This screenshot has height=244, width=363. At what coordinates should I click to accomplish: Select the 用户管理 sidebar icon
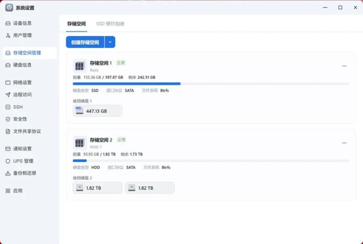(x=8, y=35)
